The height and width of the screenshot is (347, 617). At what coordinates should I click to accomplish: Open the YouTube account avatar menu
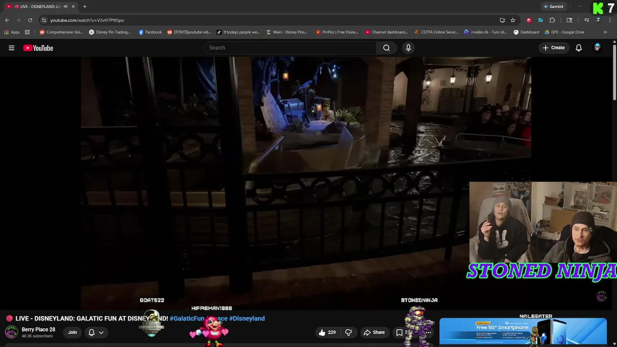(597, 47)
